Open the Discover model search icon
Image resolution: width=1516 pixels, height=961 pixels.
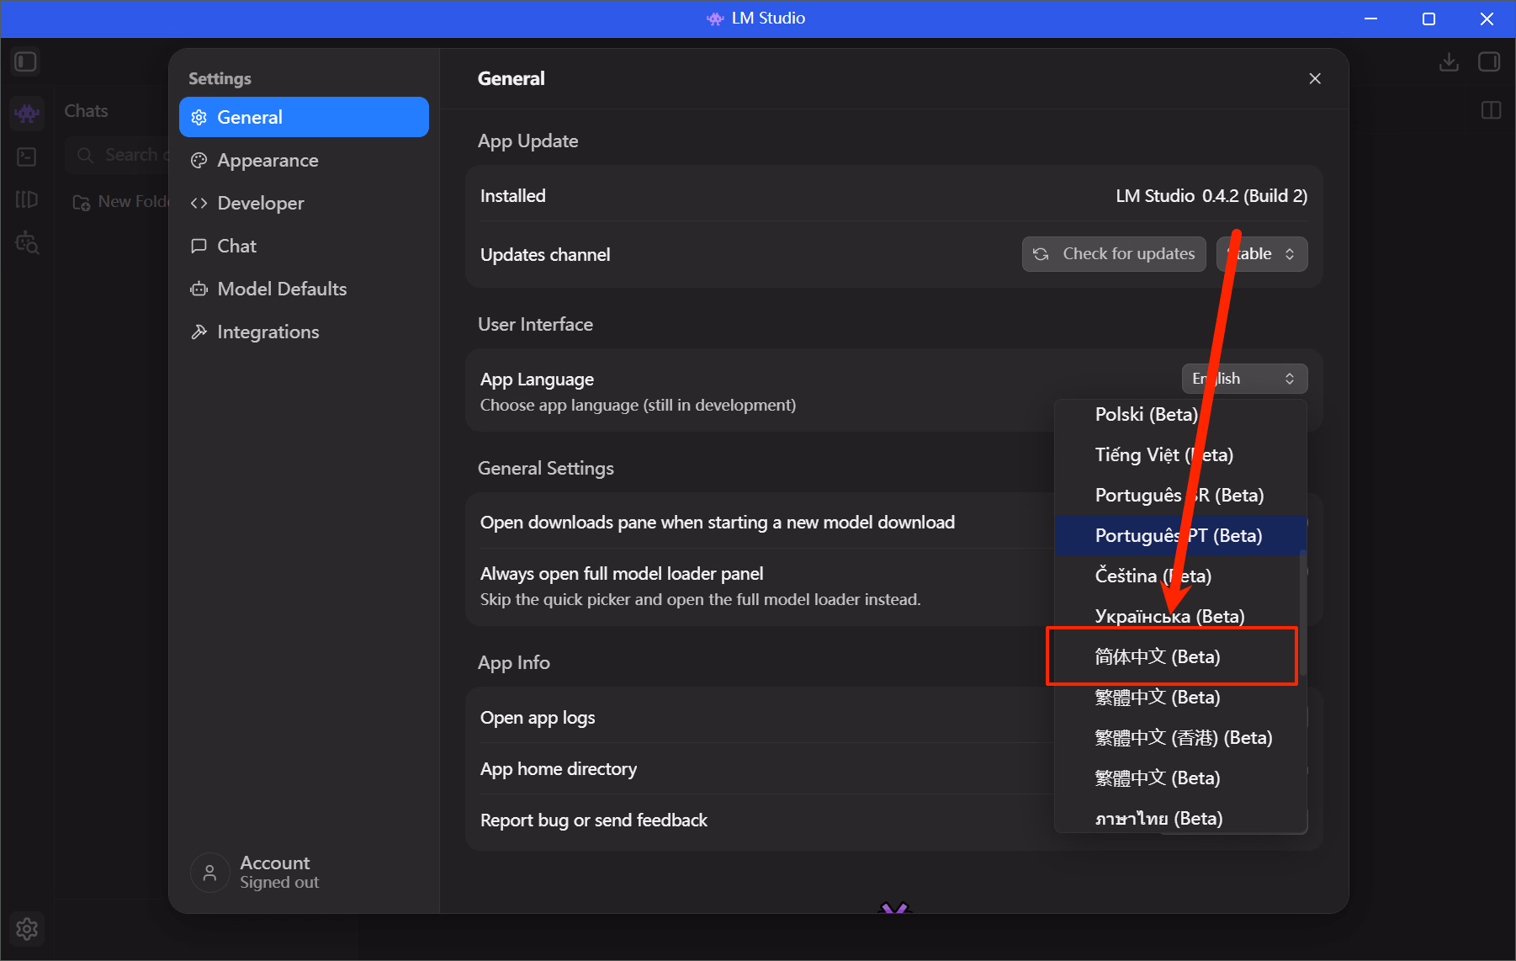click(27, 243)
